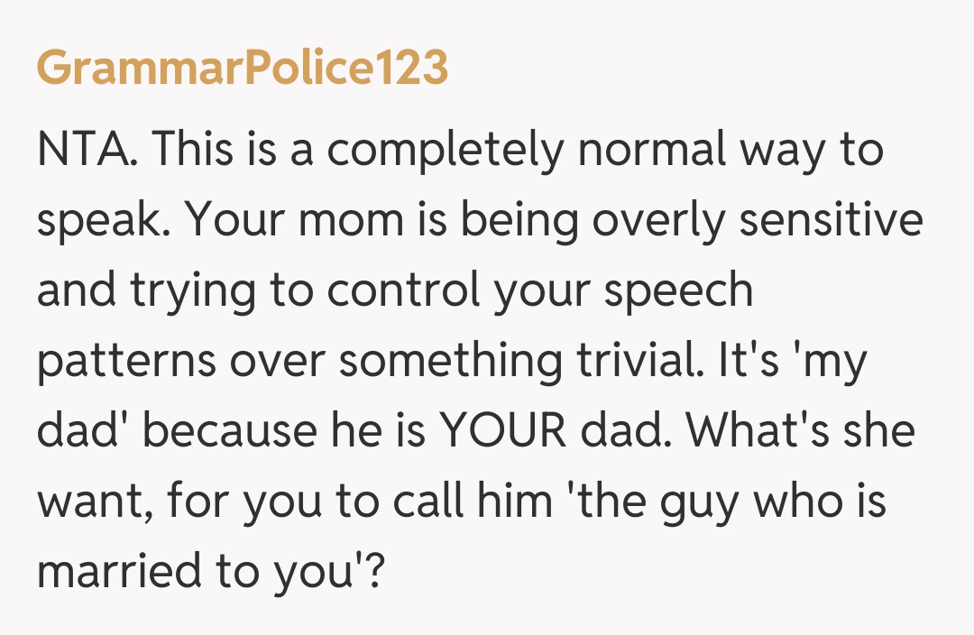This screenshot has height=635, width=974.
Task: Click the word 'trivial.' in the comment
Action: [x=636, y=361]
